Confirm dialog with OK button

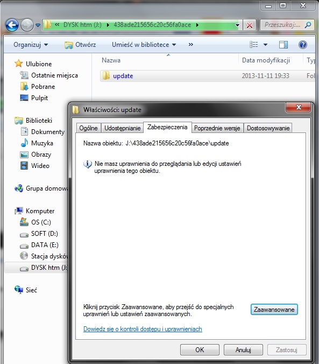[x=200, y=349]
